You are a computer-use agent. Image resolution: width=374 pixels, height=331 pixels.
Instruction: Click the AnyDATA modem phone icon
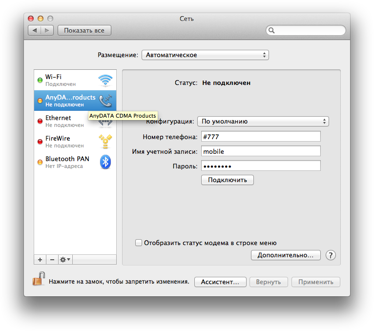[x=105, y=101]
